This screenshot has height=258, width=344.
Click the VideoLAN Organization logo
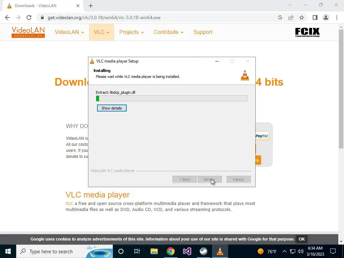28,32
